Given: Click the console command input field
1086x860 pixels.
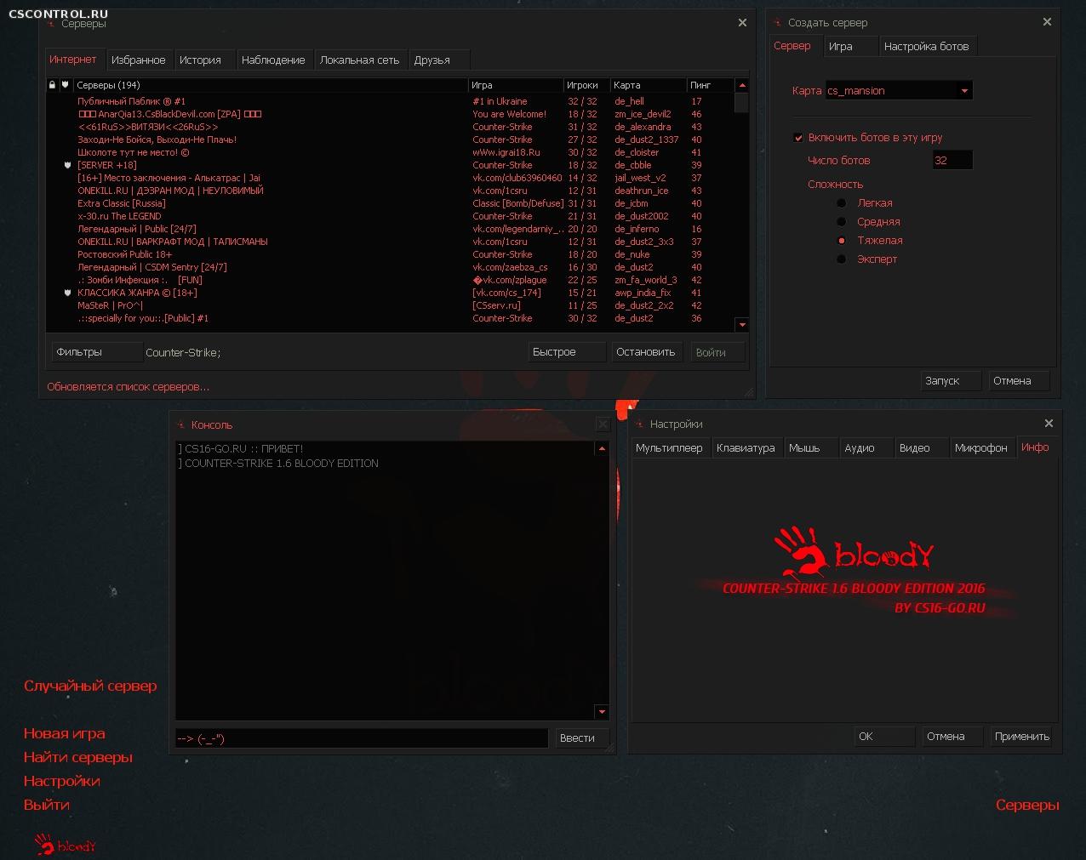Looking at the screenshot, I should pos(362,738).
